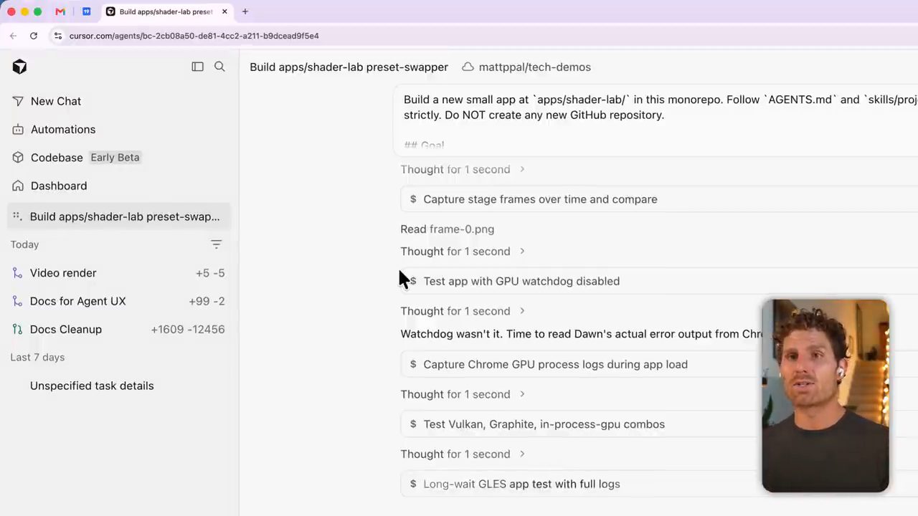Expand Thought above Capture stage frames
The image size is (918, 516).
(463, 169)
